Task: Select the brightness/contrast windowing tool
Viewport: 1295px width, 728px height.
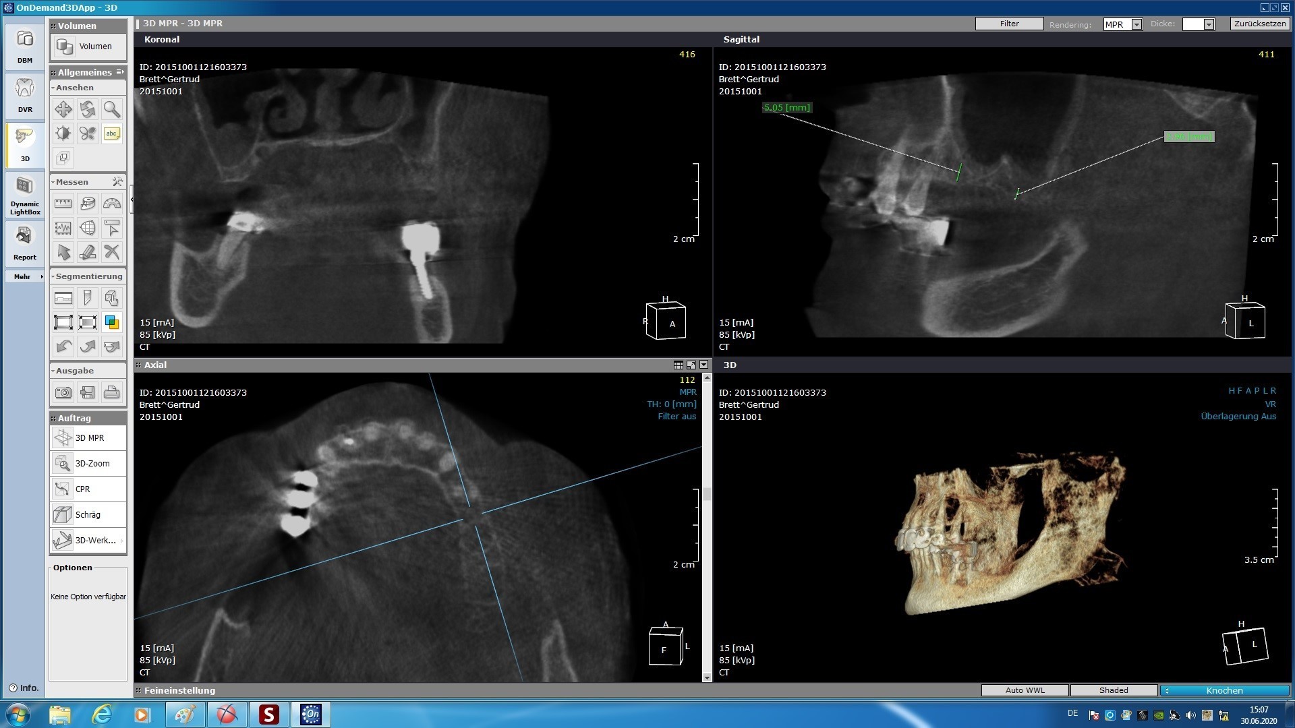Action: (63, 133)
